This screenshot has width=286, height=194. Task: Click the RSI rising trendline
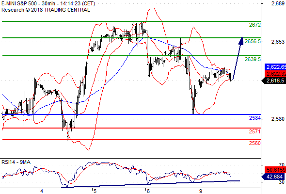coord(150,184)
